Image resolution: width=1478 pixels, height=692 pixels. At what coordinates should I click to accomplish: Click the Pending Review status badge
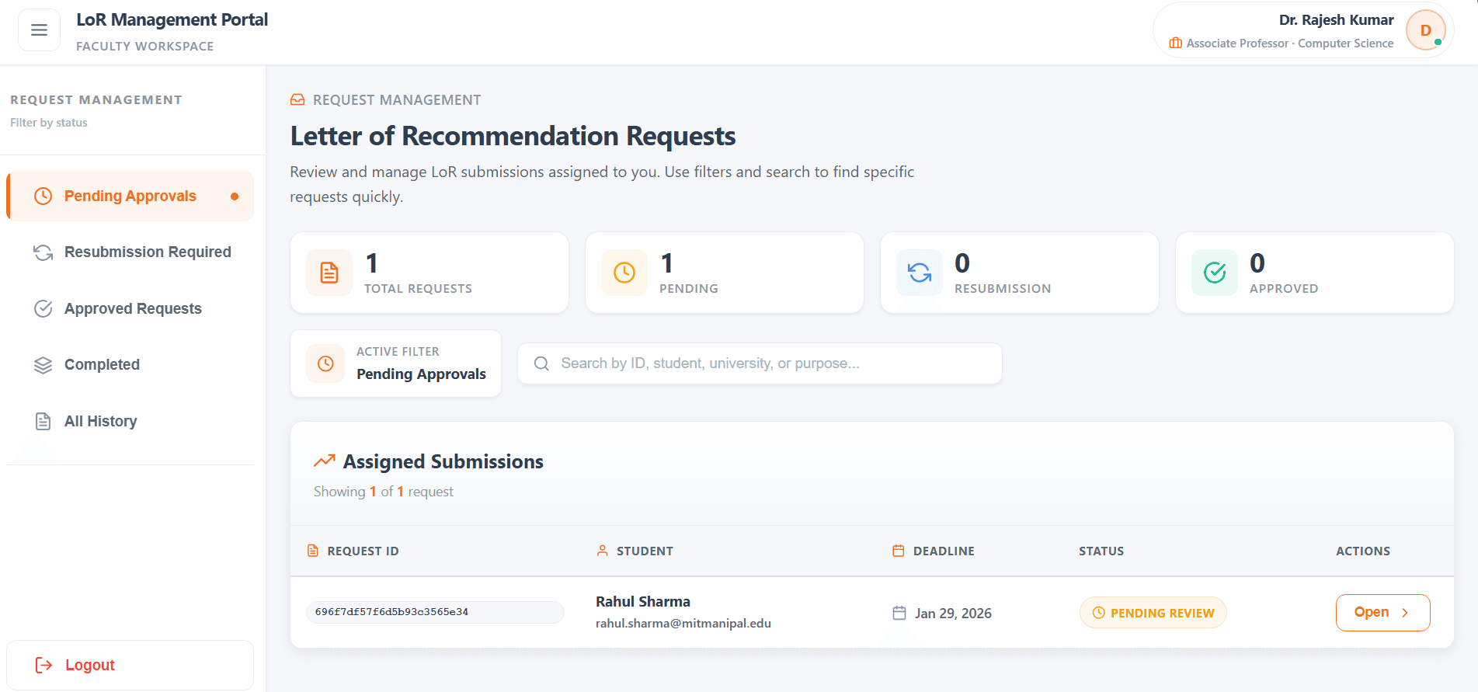point(1153,613)
